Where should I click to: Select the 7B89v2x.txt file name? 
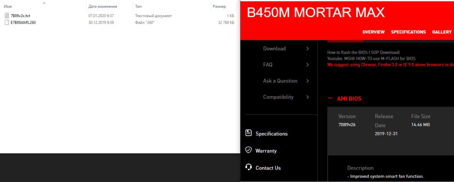[20, 16]
